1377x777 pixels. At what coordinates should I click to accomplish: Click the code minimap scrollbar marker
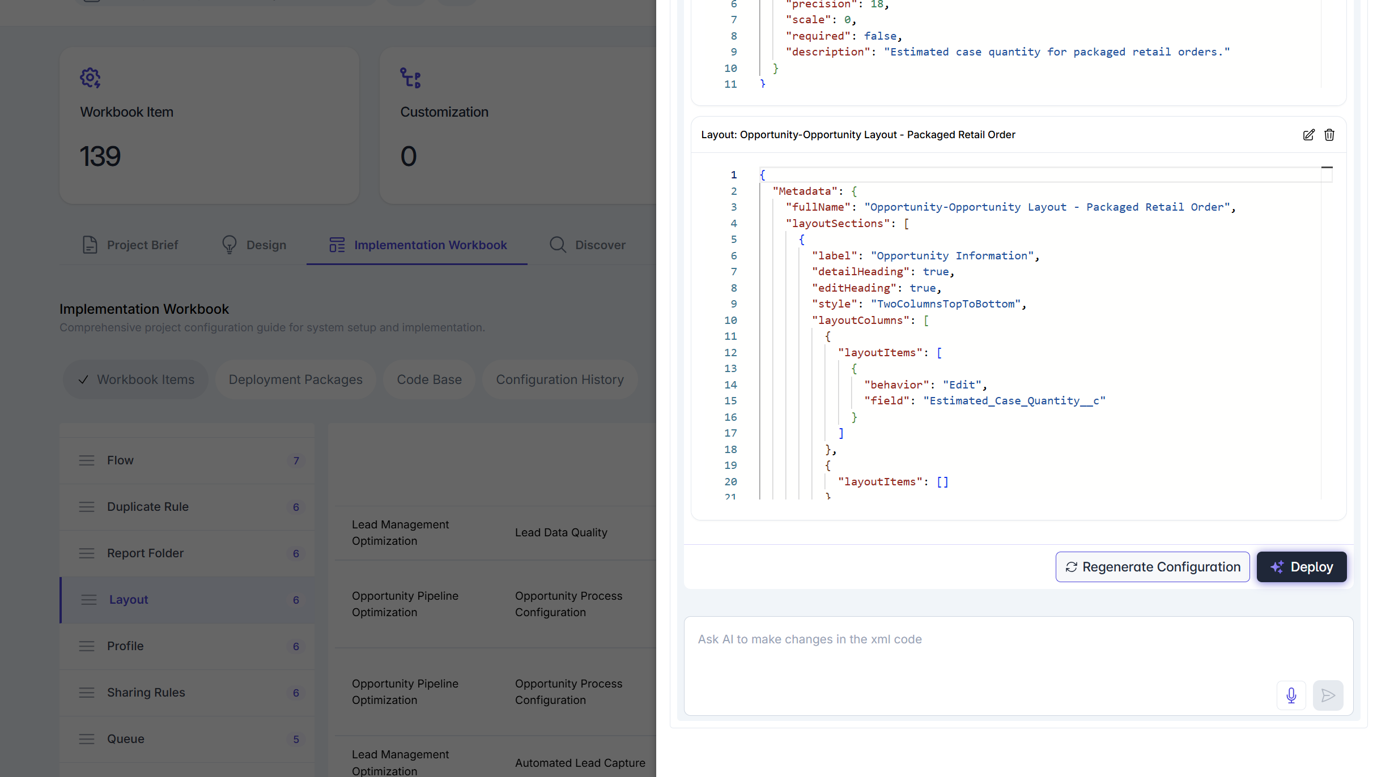point(1327,168)
